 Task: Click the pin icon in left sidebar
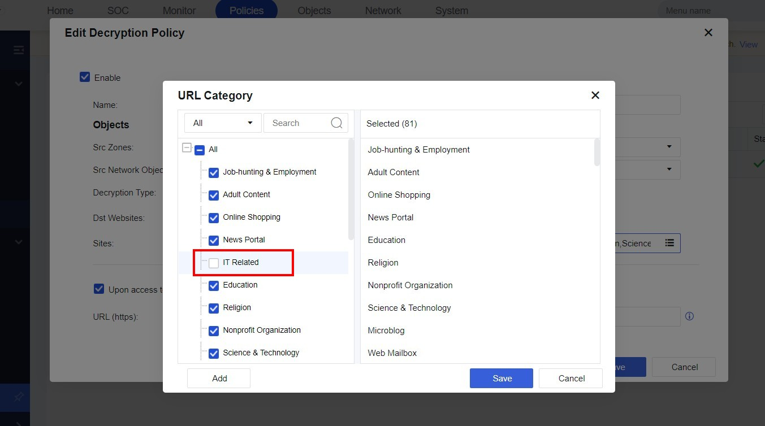19,397
